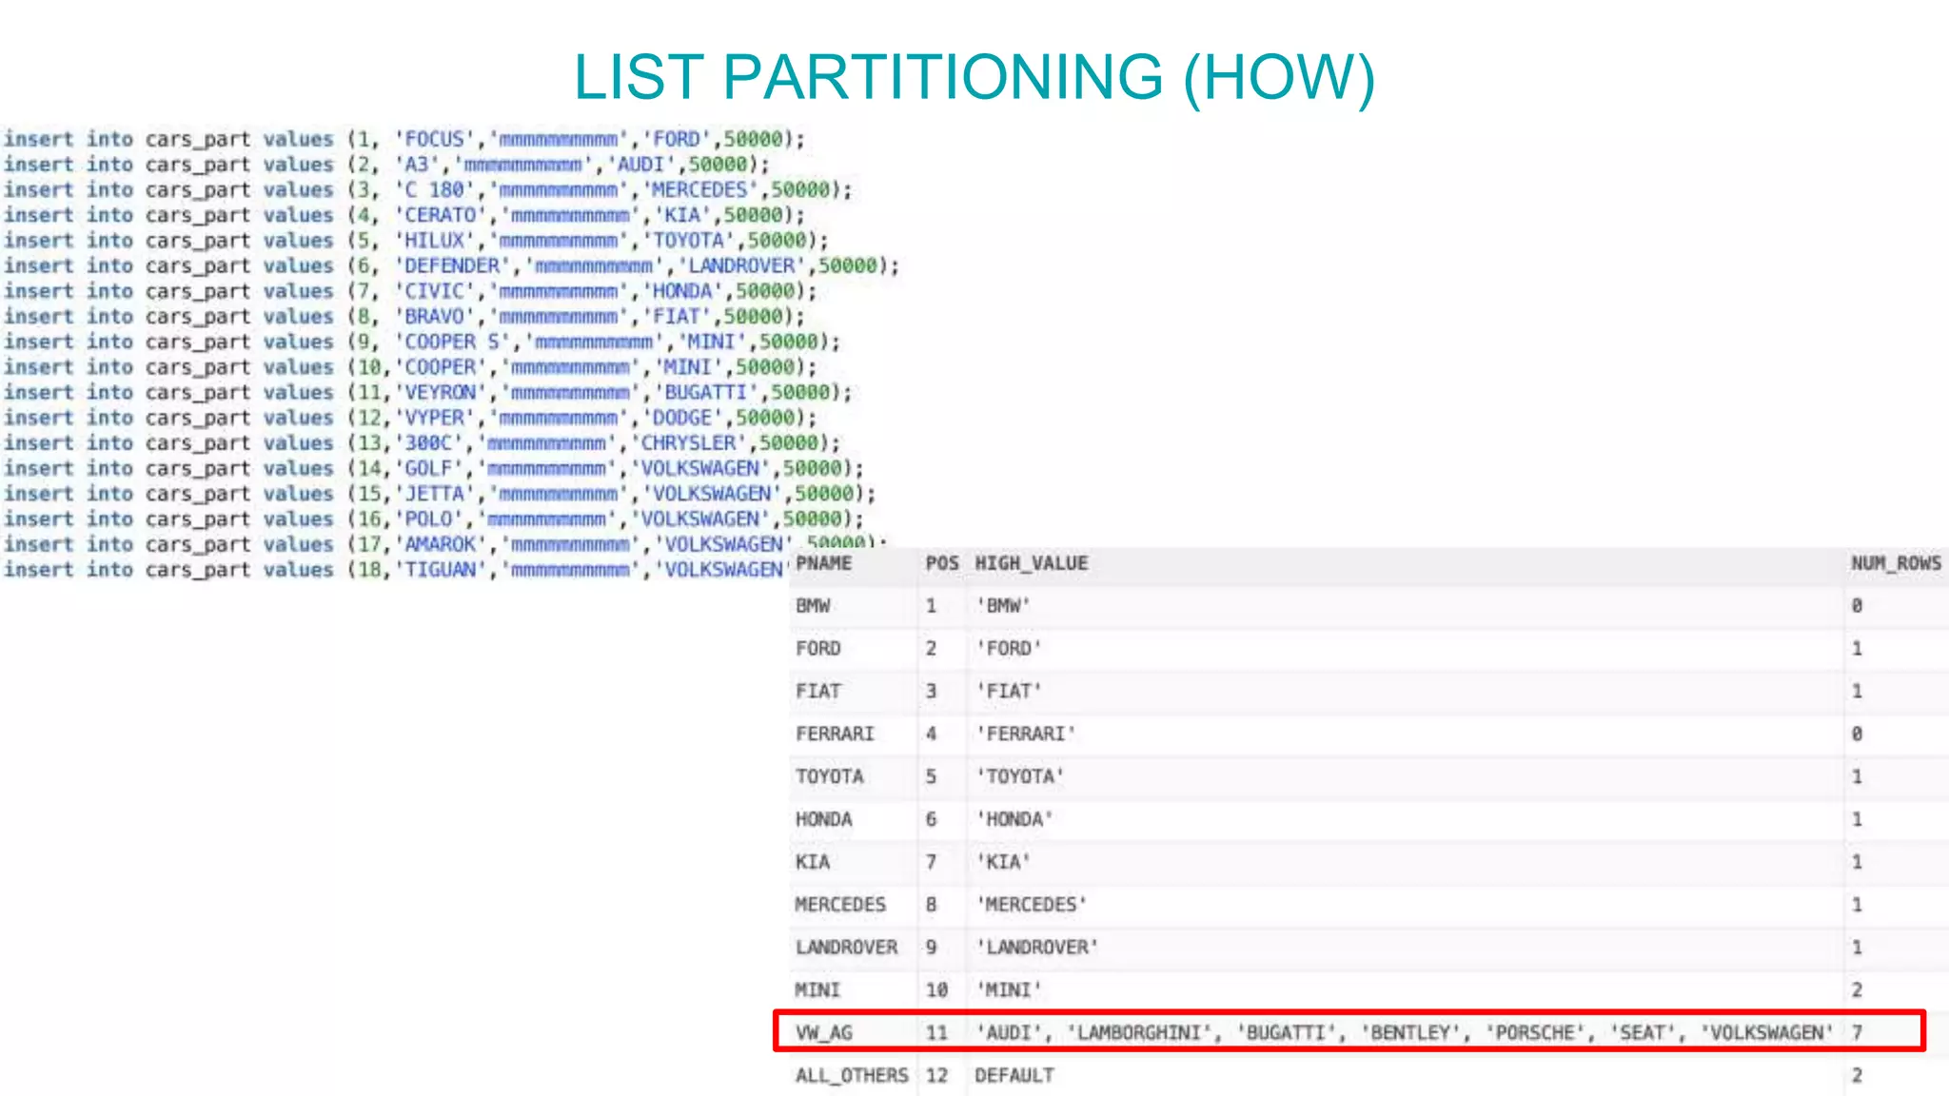This screenshot has width=1949, height=1096.
Task: Click the NUM_ROWS value 7 for VW_AG
Action: tap(1857, 1033)
